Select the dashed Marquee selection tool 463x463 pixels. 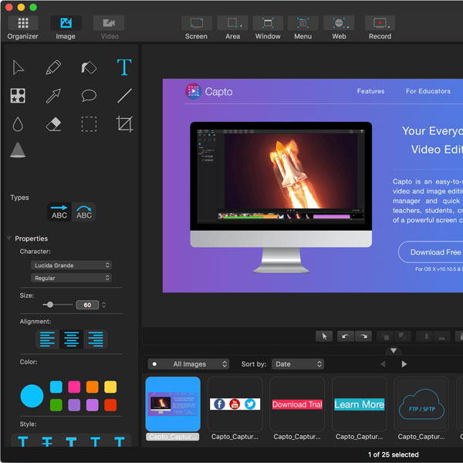[89, 124]
